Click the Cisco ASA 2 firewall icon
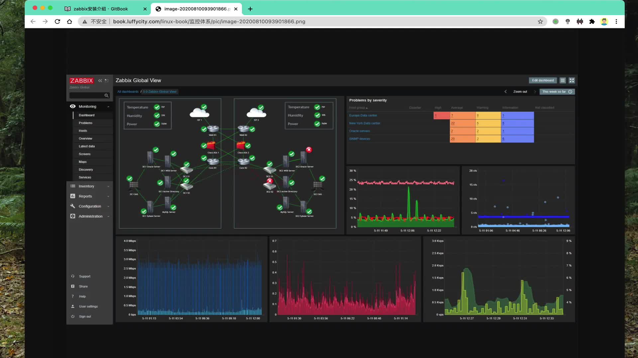Viewport: 638px width, 358px height. (241, 146)
